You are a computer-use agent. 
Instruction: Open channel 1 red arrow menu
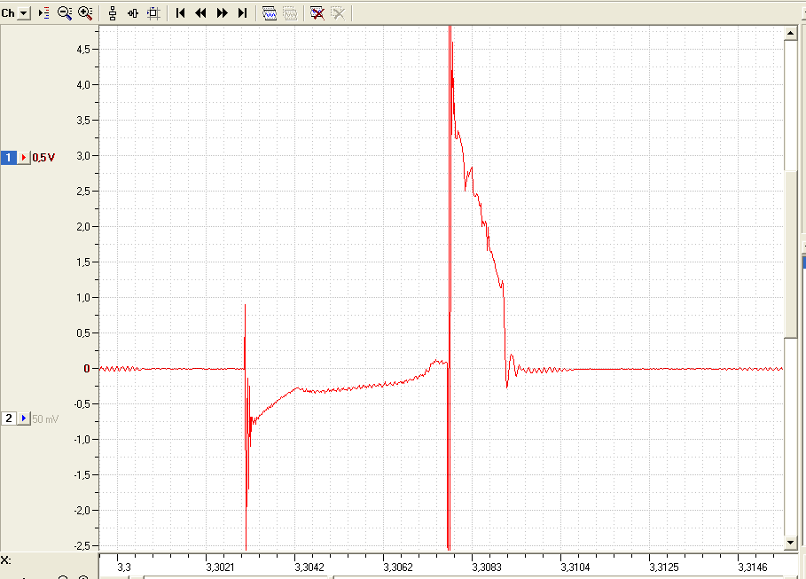click(24, 157)
